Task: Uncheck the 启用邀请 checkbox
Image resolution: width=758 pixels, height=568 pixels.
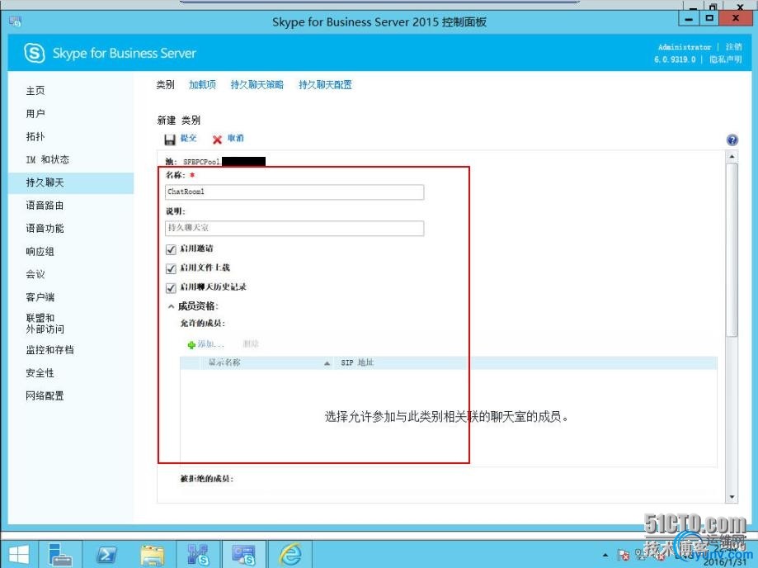Action: (x=171, y=249)
